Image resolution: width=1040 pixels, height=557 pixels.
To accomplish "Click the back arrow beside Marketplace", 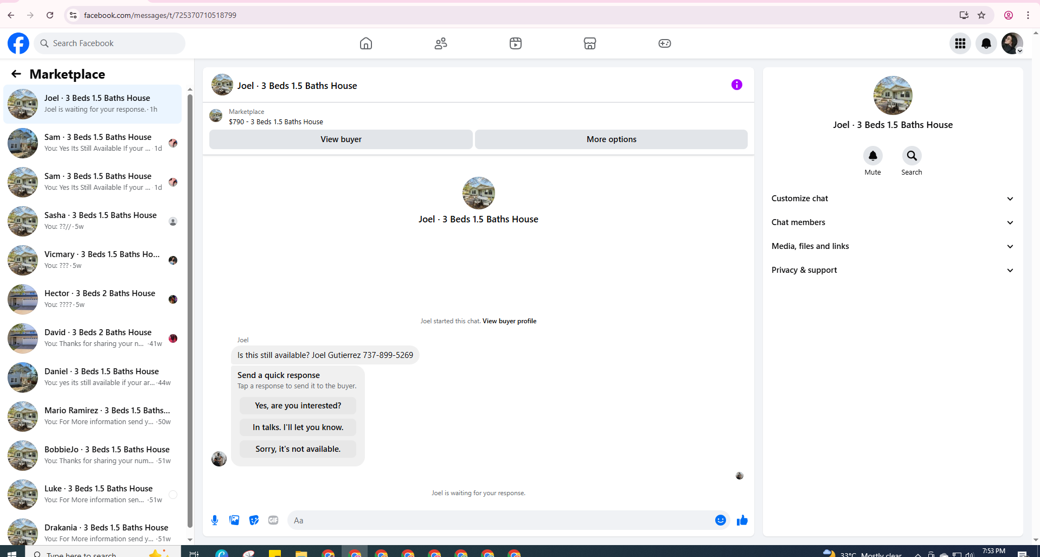I will point(16,74).
